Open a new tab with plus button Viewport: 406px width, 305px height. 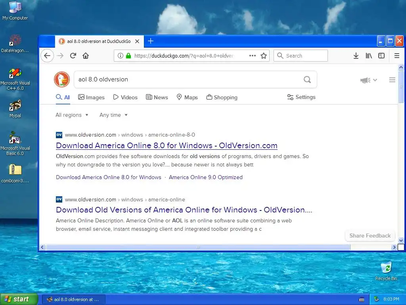[x=150, y=41]
